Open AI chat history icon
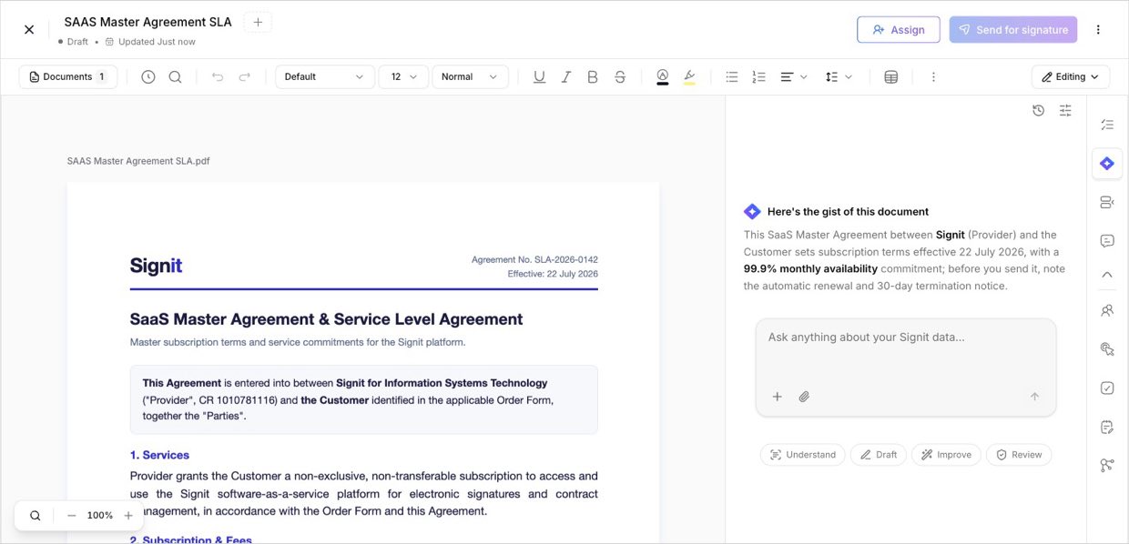The height and width of the screenshot is (544, 1129). [1039, 110]
